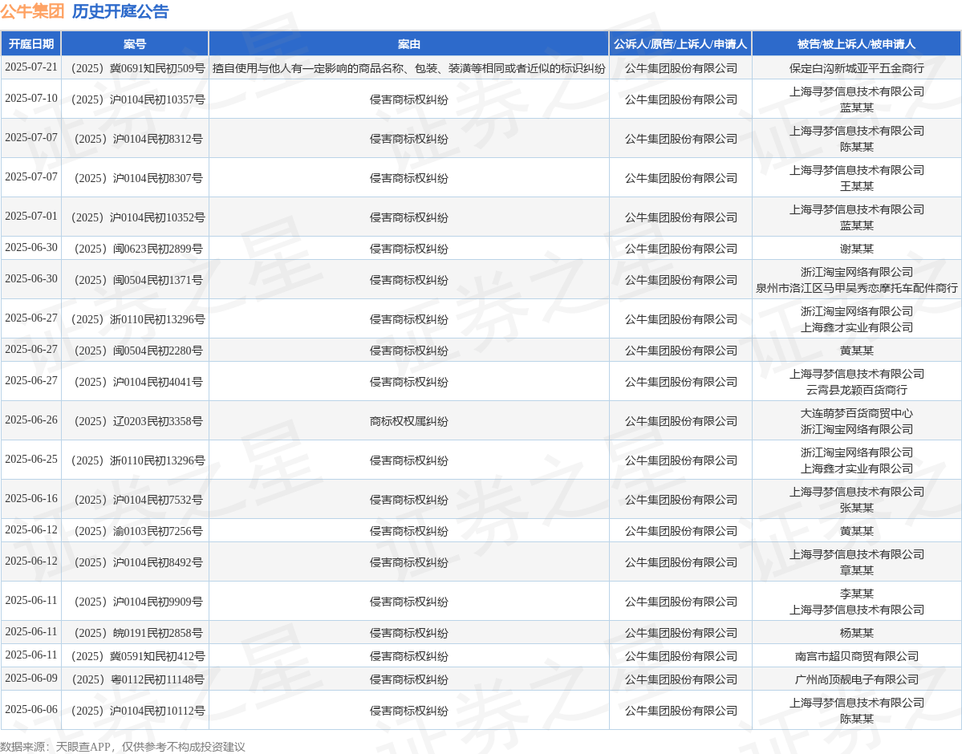The image size is (962, 754).
Task: Select the 案号 column header
Action: pos(135,44)
